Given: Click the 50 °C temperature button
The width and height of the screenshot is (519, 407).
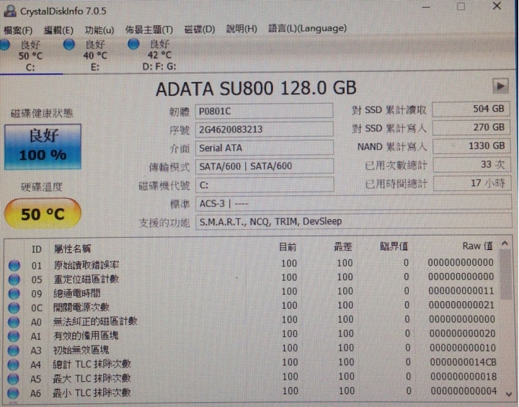Looking at the screenshot, I should [43, 214].
